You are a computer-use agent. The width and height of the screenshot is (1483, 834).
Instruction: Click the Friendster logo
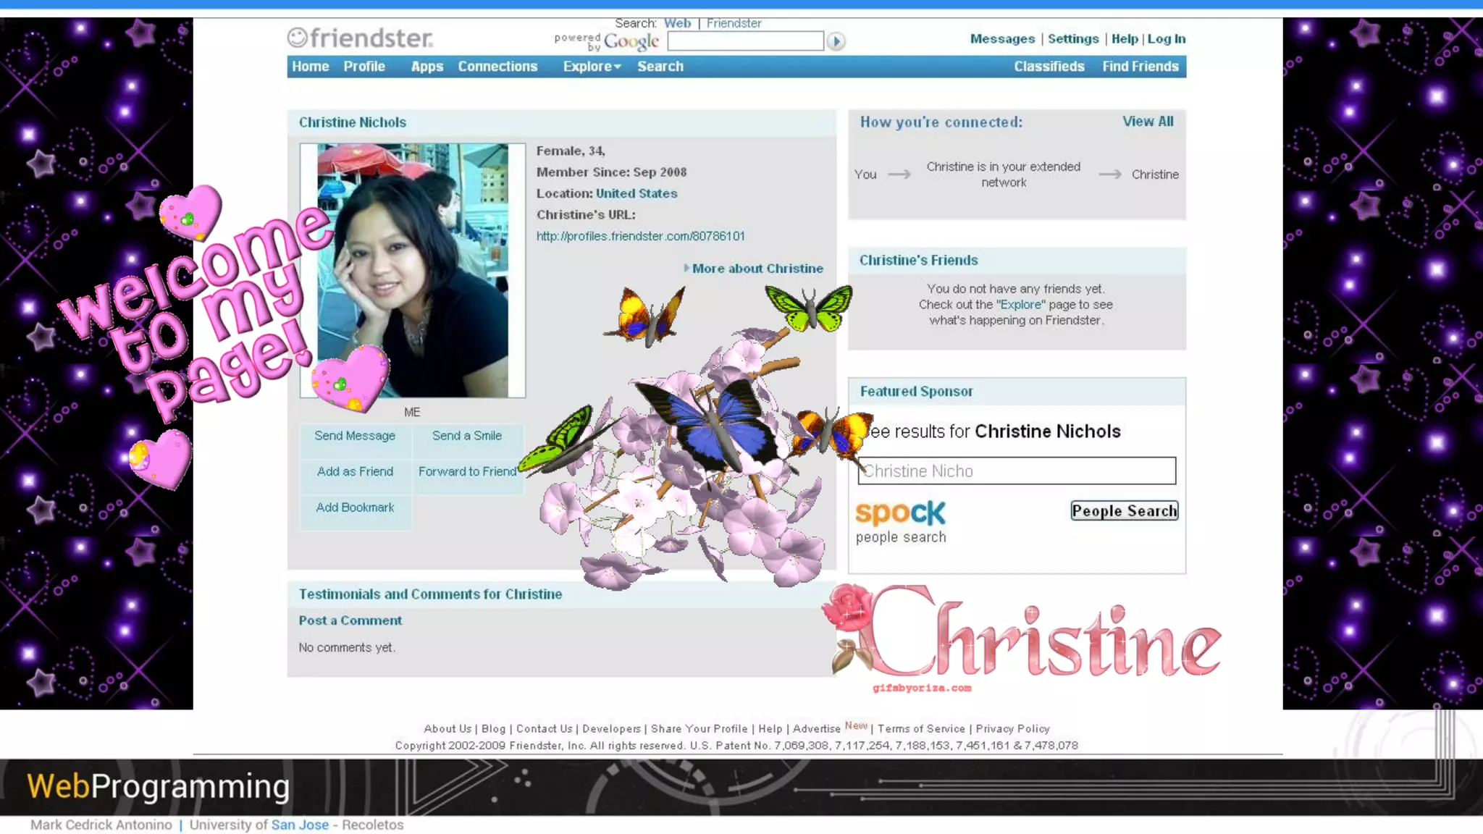(360, 38)
